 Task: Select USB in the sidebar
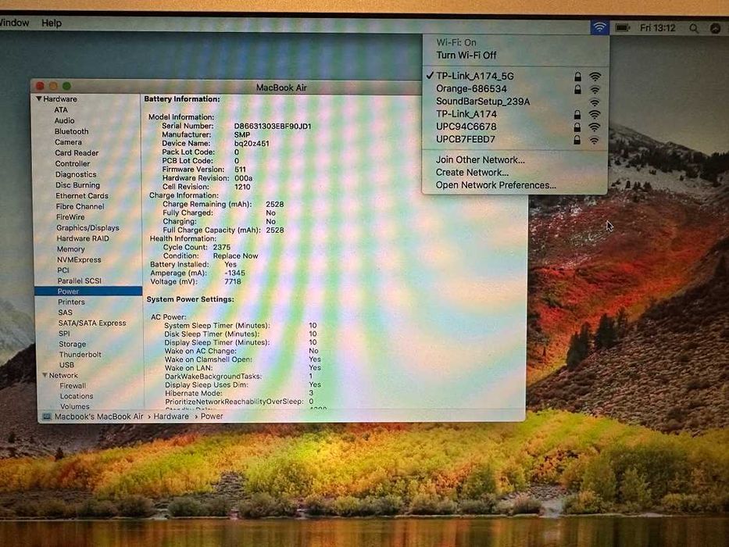66,365
